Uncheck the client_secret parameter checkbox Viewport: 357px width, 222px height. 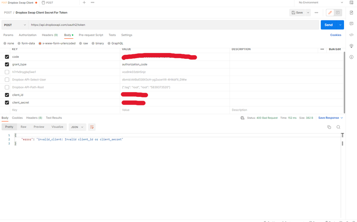[x=7, y=103]
